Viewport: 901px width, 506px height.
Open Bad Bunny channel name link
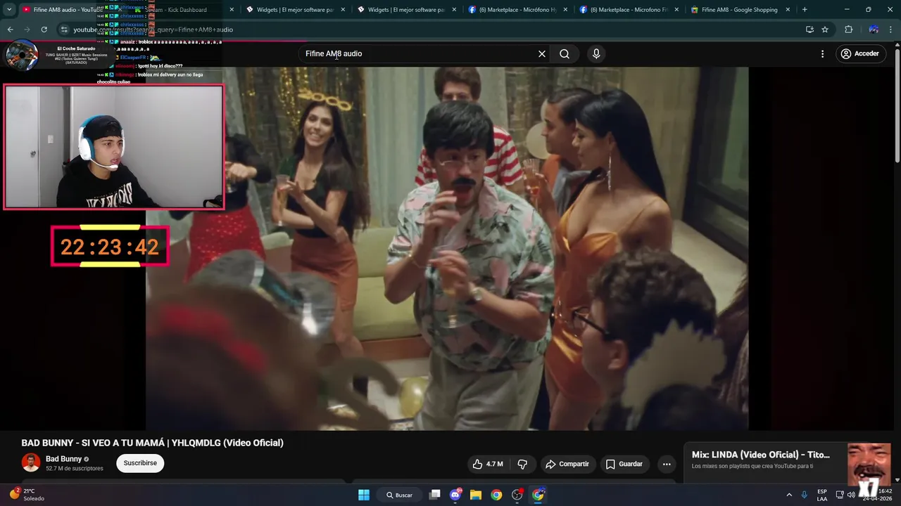[64, 459]
